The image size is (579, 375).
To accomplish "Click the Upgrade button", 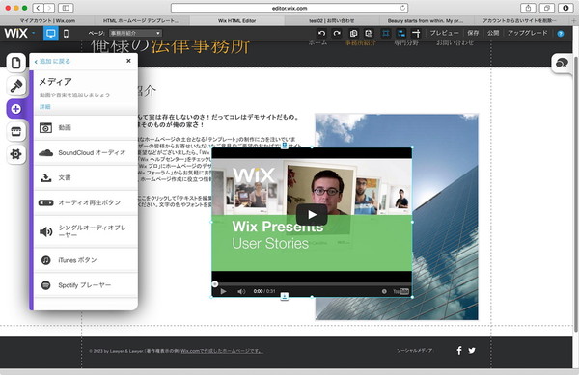I will point(527,33).
